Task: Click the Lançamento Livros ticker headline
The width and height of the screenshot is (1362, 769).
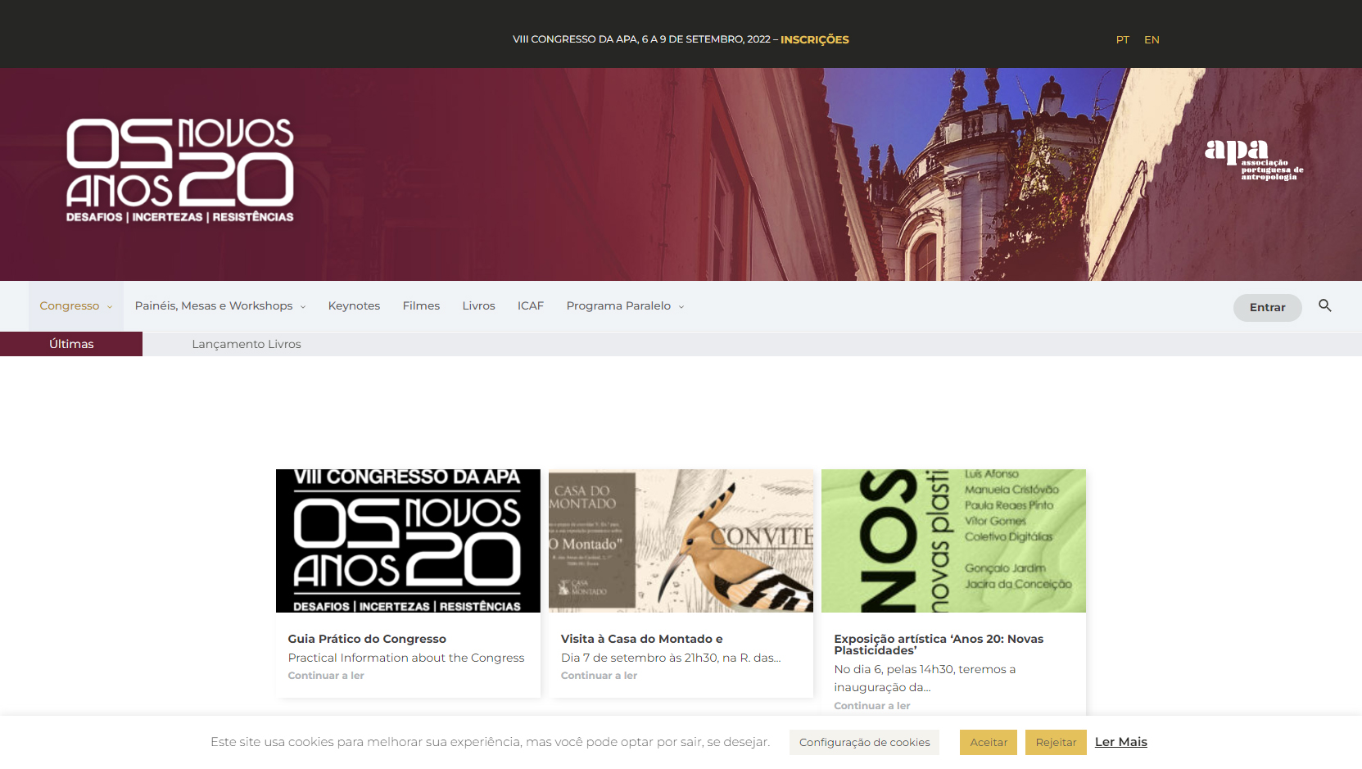Action: (247, 344)
